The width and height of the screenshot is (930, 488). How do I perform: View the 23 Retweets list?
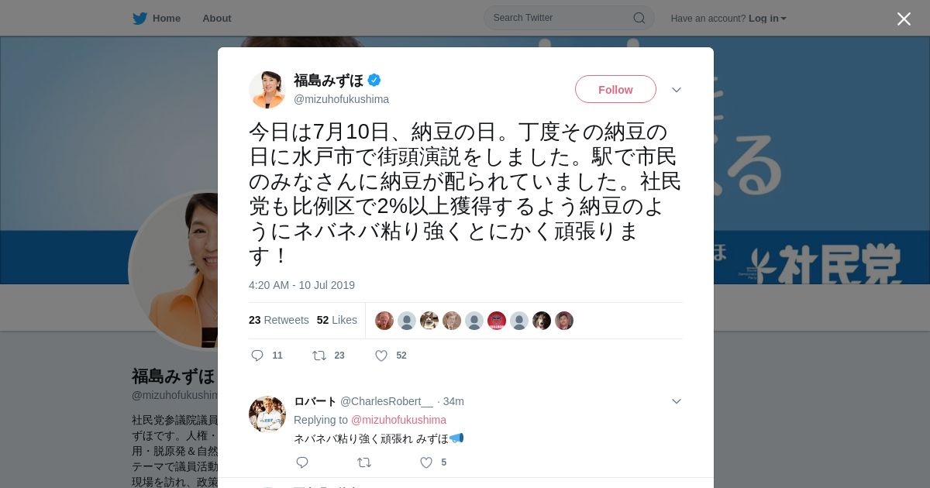coord(279,320)
